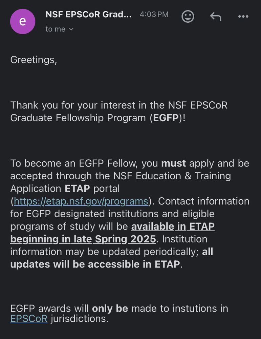Tap the word "jurisdictions." at the bottom
Image resolution: width=261 pixels, height=339 pixels.
pos(80,319)
